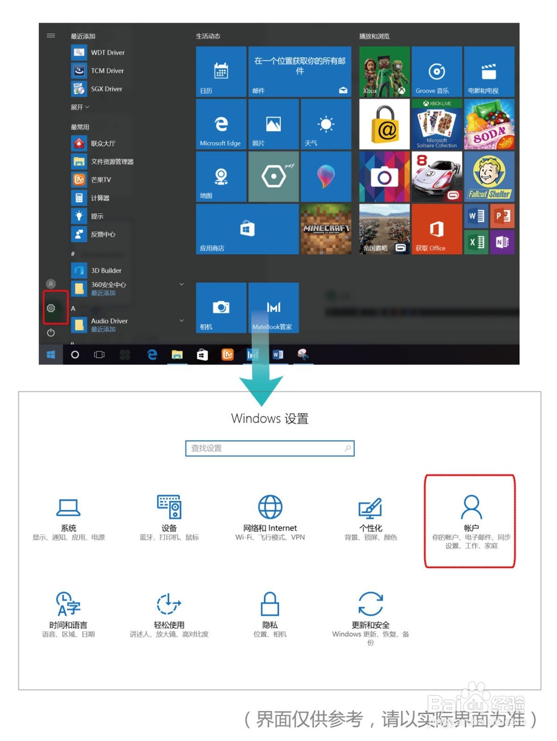Open Store from the taskbar
The image size is (557, 741).
coord(202,355)
